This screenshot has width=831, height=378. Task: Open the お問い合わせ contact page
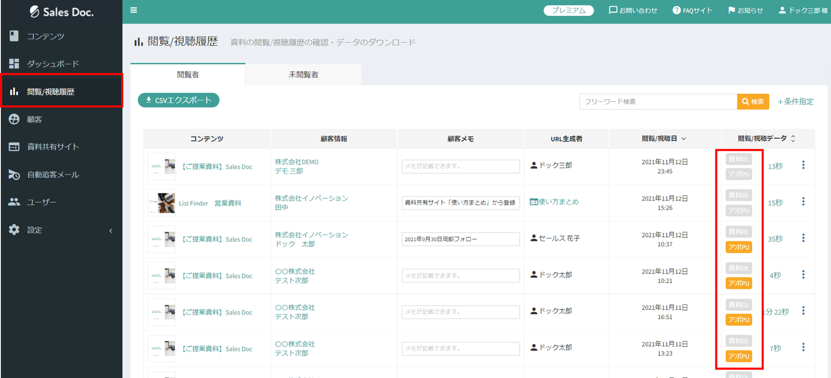(x=632, y=10)
